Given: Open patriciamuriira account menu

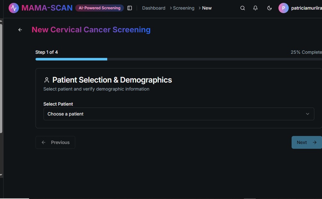Looking at the screenshot, I should pos(306,8).
